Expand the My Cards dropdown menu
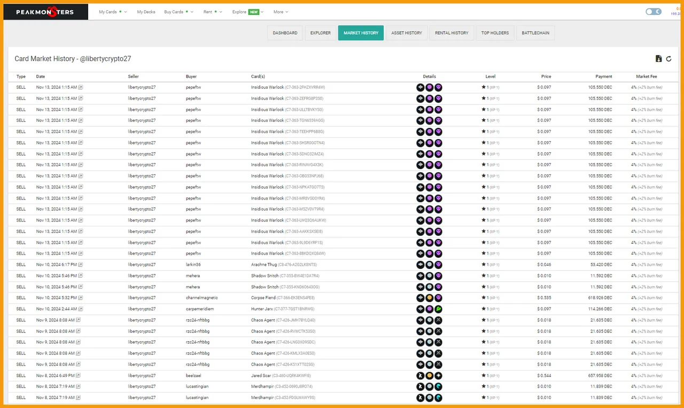This screenshot has width=684, height=408. [x=113, y=12]
